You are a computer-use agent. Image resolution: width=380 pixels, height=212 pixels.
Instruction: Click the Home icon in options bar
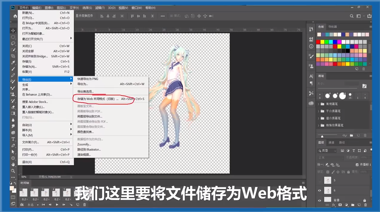click(x=15, y=16)
